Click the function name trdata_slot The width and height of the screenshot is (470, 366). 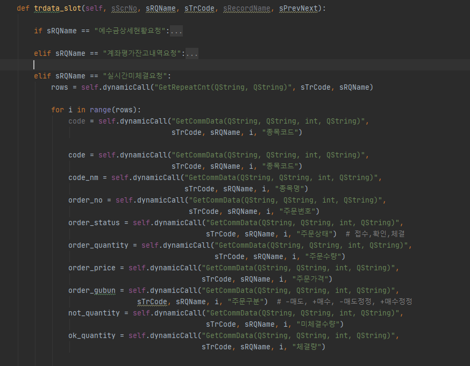(58, 9)
